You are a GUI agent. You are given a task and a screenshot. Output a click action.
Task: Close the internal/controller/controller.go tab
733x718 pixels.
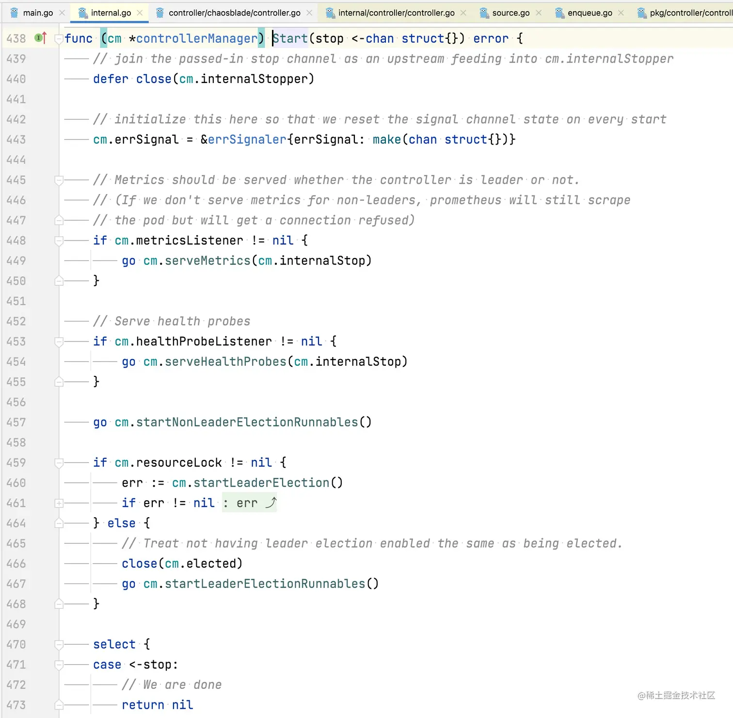463,13
